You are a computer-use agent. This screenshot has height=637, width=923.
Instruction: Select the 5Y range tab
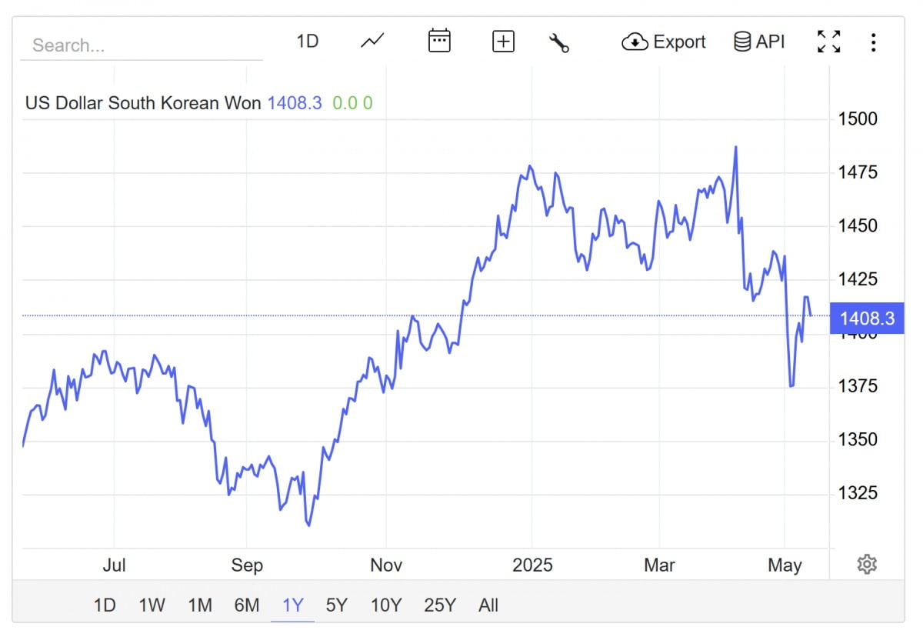[x=337, y=605]
